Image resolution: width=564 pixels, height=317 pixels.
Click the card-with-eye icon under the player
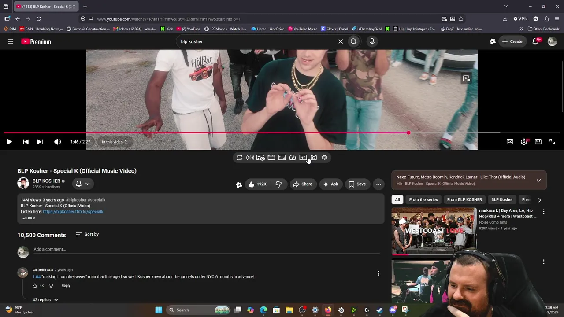(261, 158)
